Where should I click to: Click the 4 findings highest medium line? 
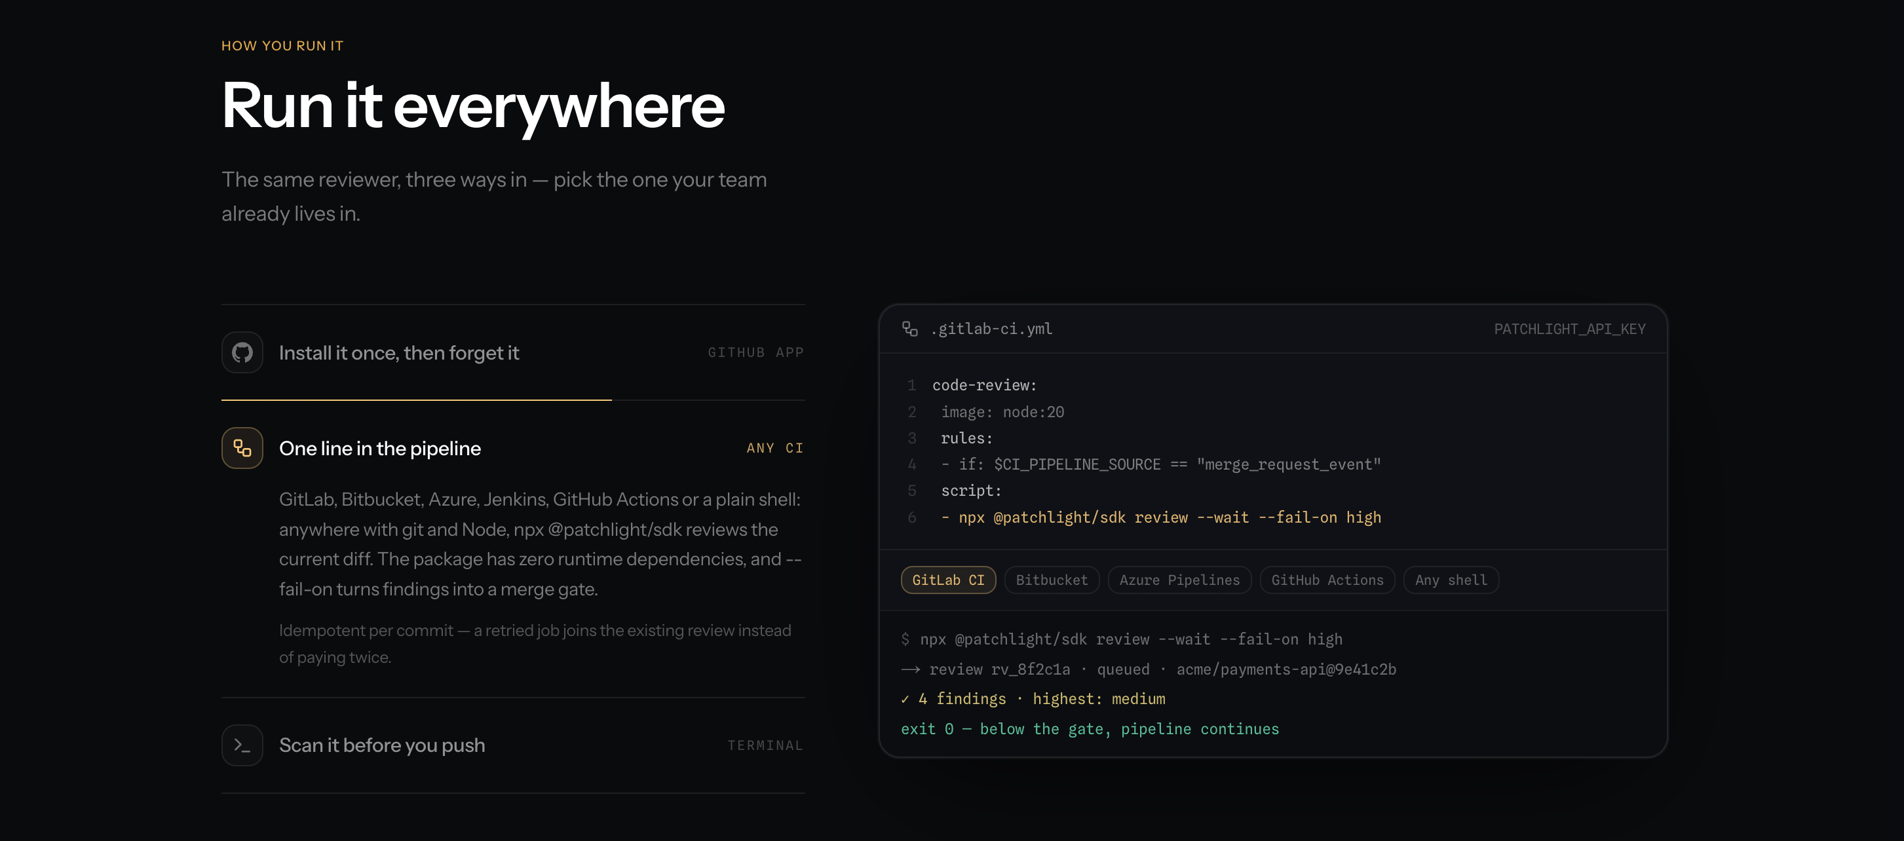click(1033, 699)
